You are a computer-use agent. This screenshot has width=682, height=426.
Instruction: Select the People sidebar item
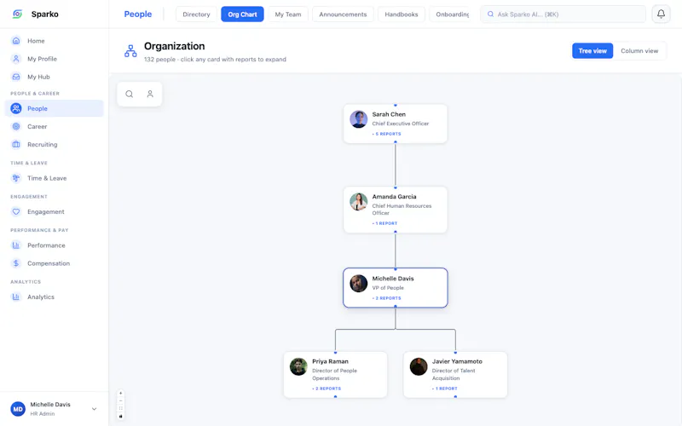point(54,109)
